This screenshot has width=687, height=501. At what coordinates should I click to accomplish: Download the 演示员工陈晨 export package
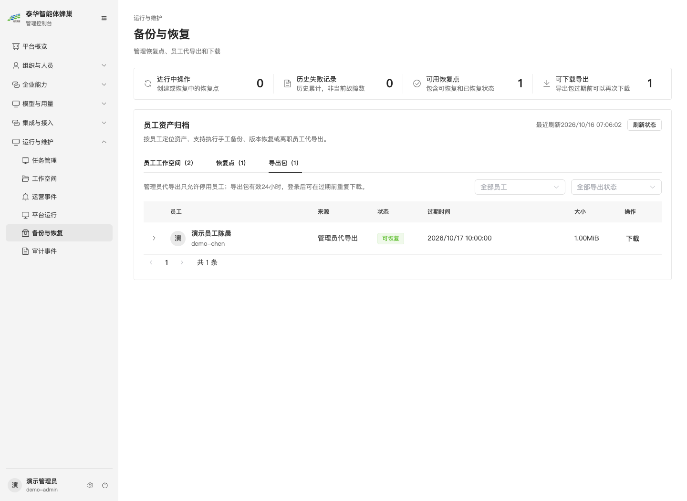coord(633,239)
